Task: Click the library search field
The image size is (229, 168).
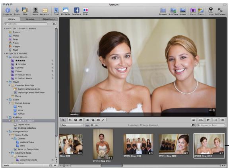Action: coord(26,24)
